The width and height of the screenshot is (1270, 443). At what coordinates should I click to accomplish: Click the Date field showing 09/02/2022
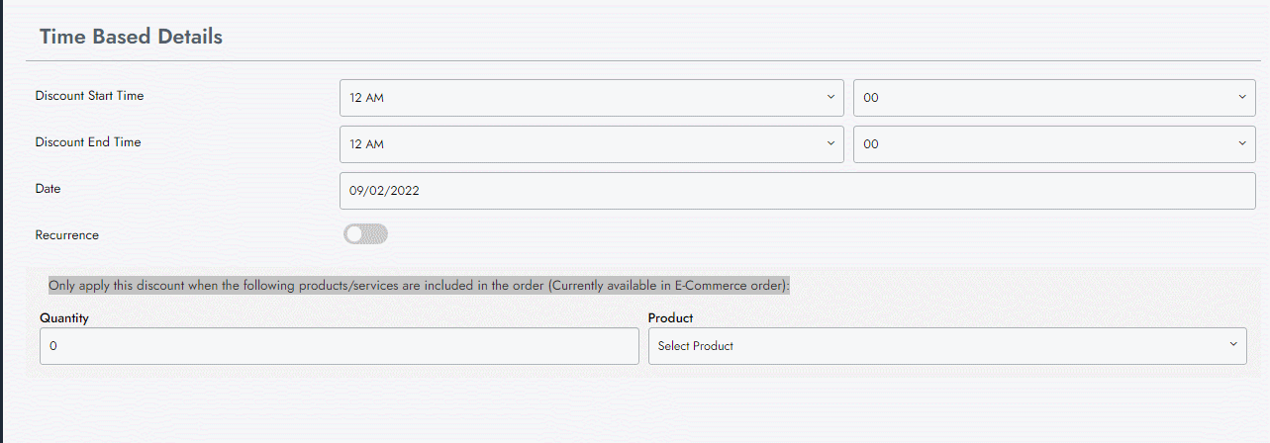[797, 191]
